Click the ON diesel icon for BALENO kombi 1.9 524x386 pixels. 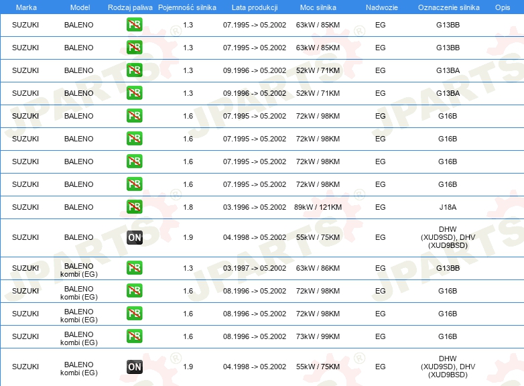[134, 367]
